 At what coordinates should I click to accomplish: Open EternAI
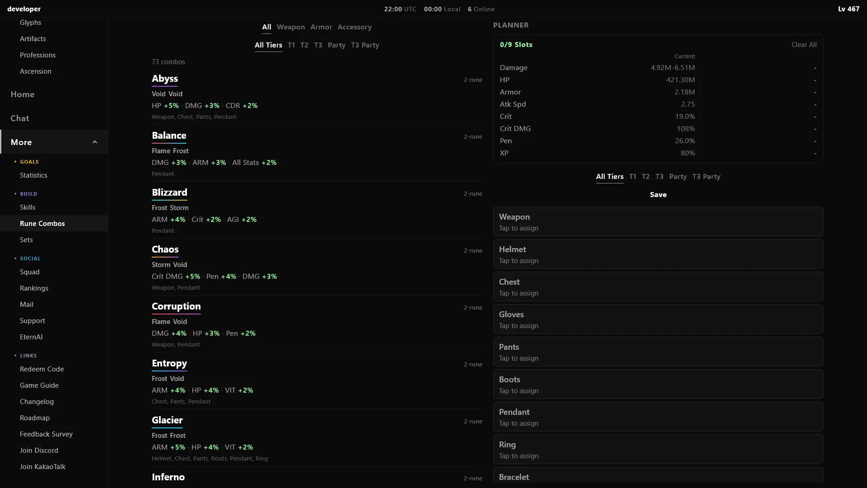click(x=31, y=337)
